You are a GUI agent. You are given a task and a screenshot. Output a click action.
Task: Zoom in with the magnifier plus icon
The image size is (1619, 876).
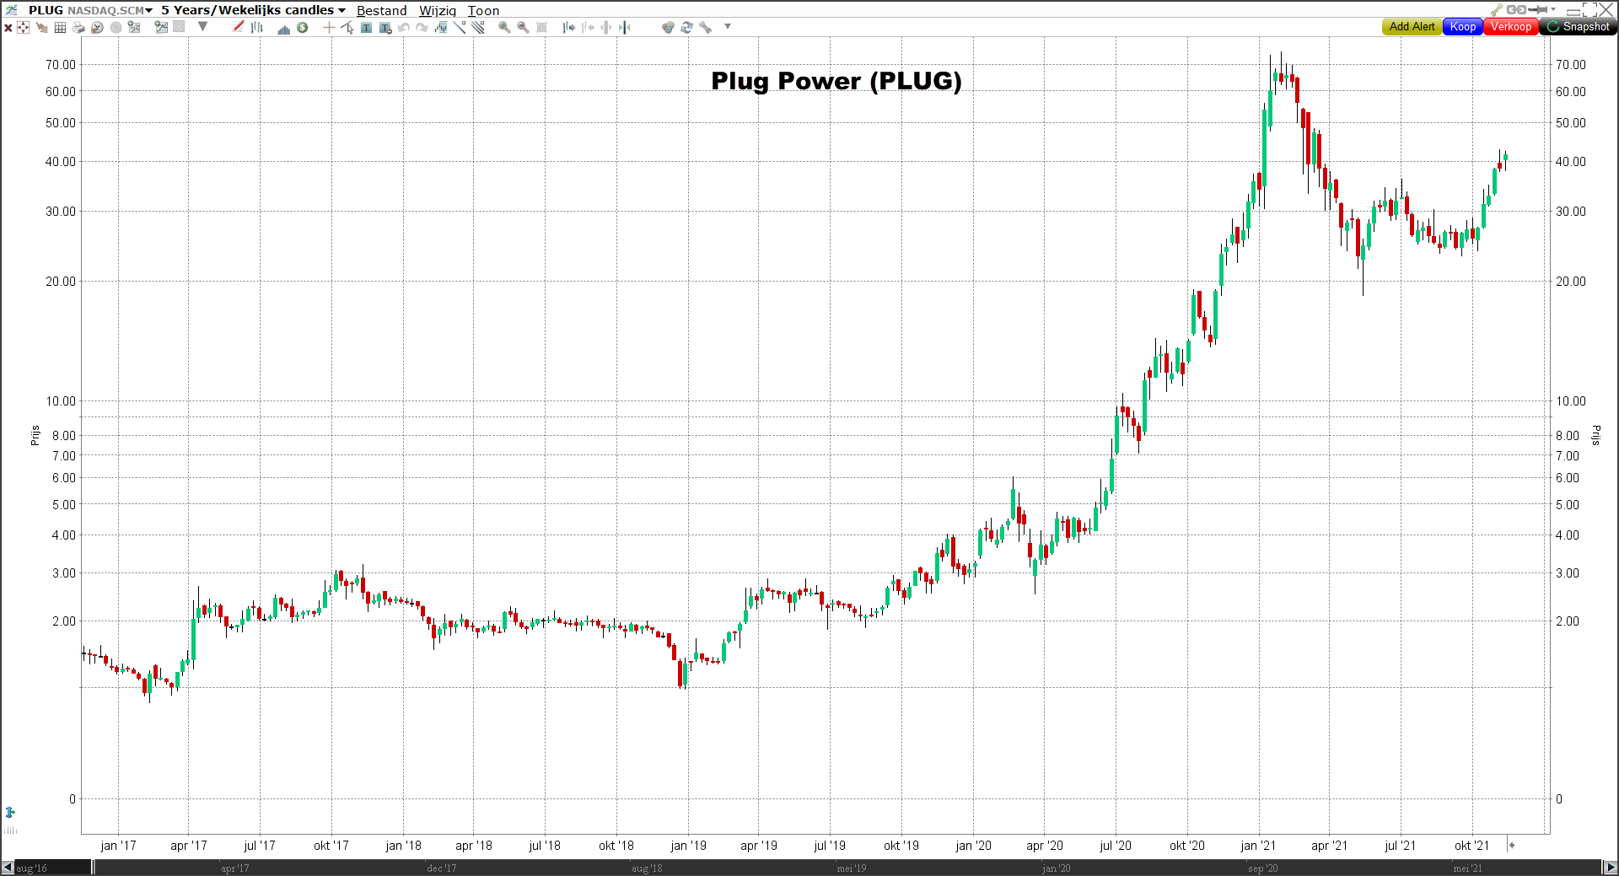tap(504, 27)
